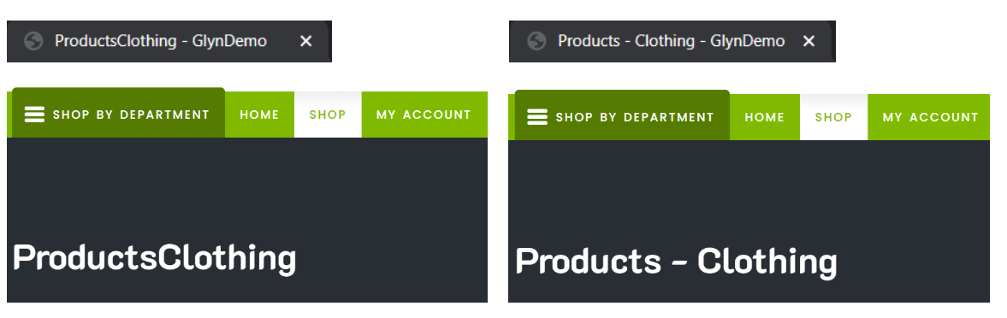Select Shop in the left navigation bar
Viewport: 1007px width, 318px height.
(328, 115)
